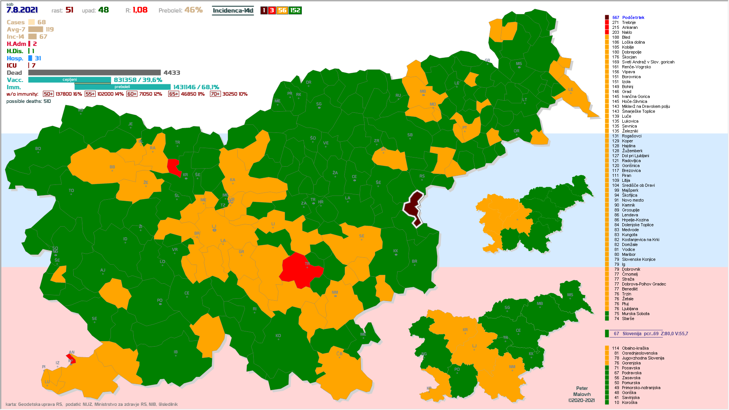The height and width of the screenshot is (410, 729).
Task: Click the red count box showing 3
Action: coord(272,11)
